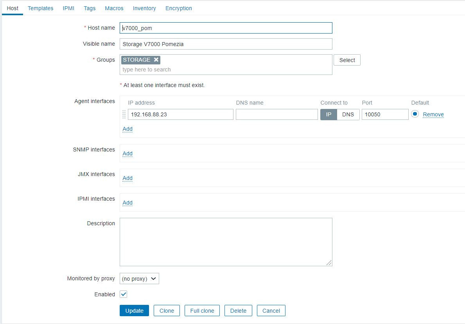Open the Tags tab
The width and height of the screenshot is (465, 324).
click(x=90, y=8)
